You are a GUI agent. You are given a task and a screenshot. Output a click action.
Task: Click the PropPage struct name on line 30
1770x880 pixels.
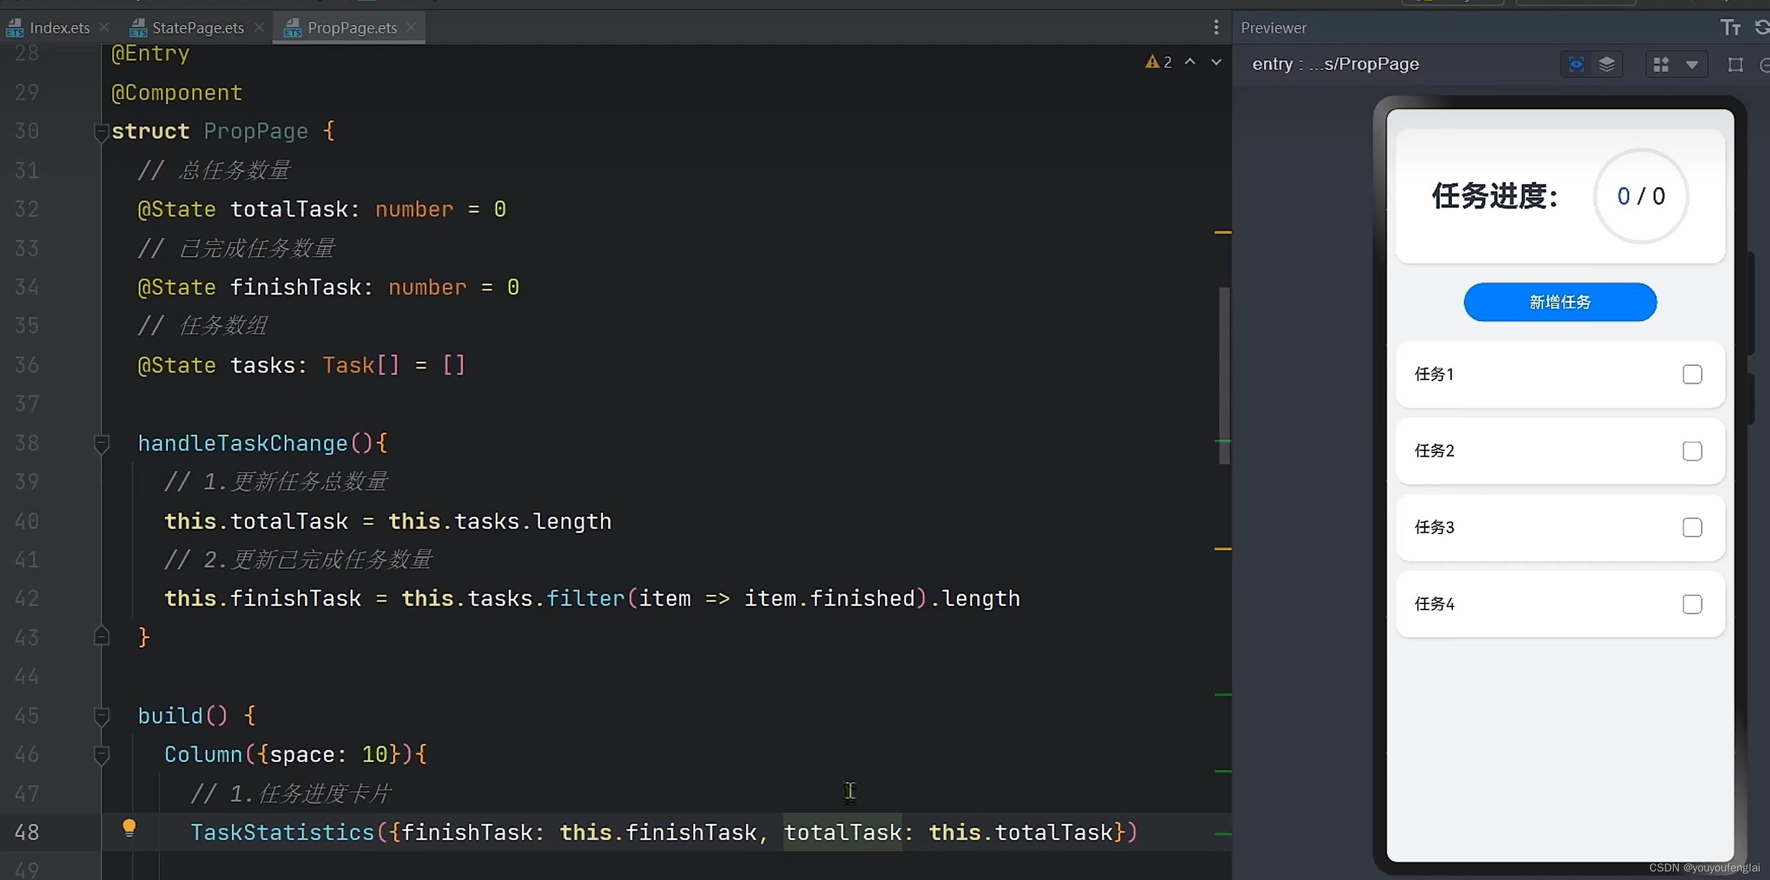(x=256, y=131)
